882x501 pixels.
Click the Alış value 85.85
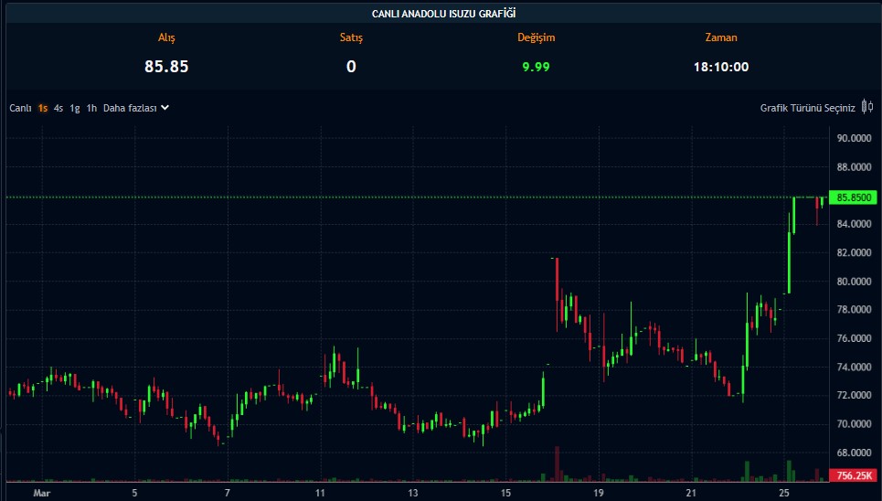(x=166, y=67)
